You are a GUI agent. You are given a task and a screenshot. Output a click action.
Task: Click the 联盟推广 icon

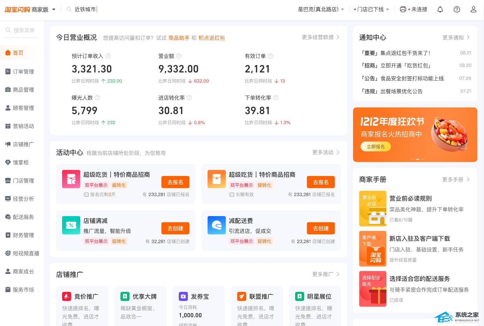coord(242,296)
